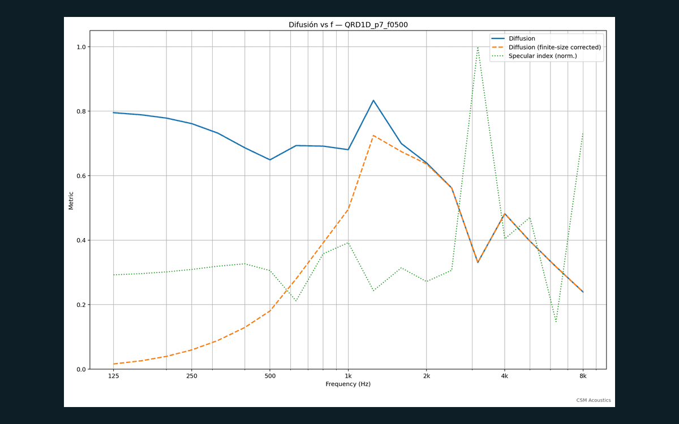Click the "0.2" y-axis tick label
The height and width of the screenshot is (424, 679).
(81, 305)
